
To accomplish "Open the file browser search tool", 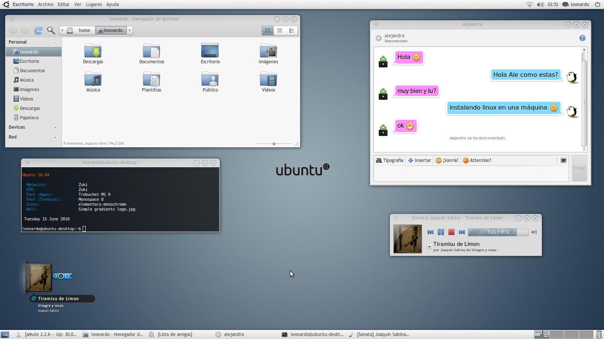I will pyautogui.click(x=51, y=31).
